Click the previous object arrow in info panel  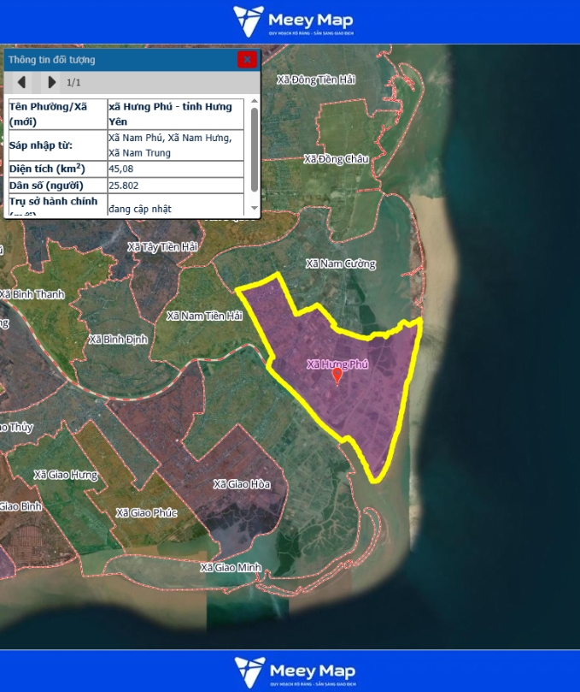pyautogui.click(x=22, y=82)
